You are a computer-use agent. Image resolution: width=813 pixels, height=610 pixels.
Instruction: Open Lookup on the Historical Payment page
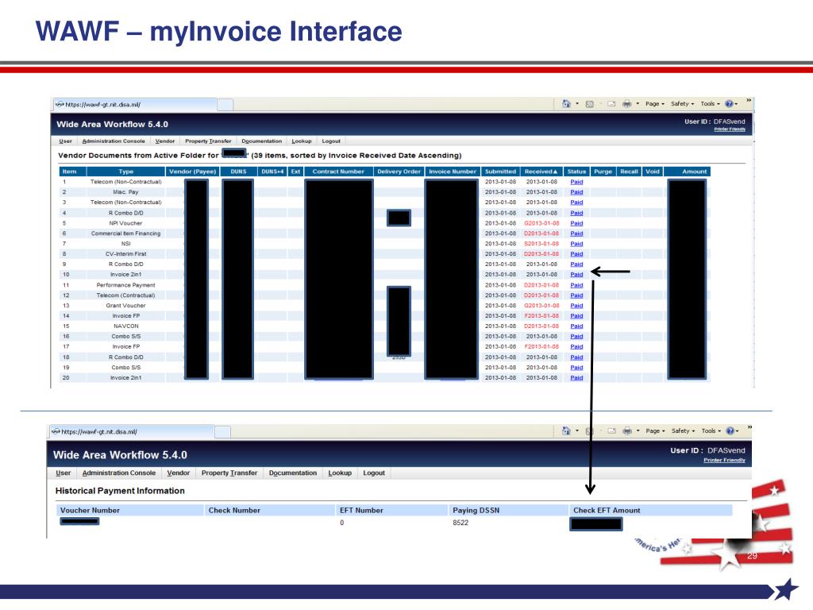click(340, 473)
